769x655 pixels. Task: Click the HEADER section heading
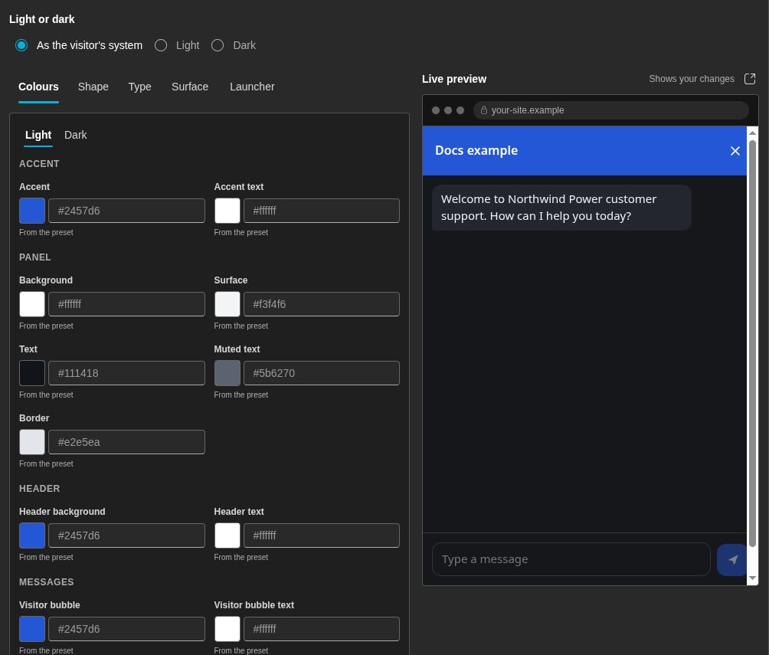point(39,489)
